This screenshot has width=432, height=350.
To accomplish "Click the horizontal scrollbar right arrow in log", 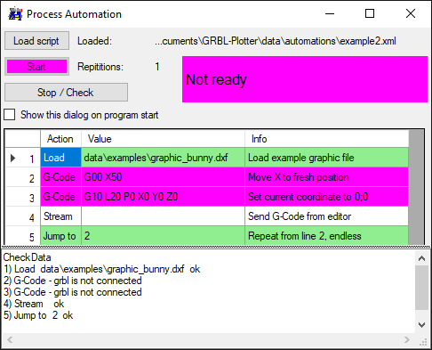I will tap(407, 339).
